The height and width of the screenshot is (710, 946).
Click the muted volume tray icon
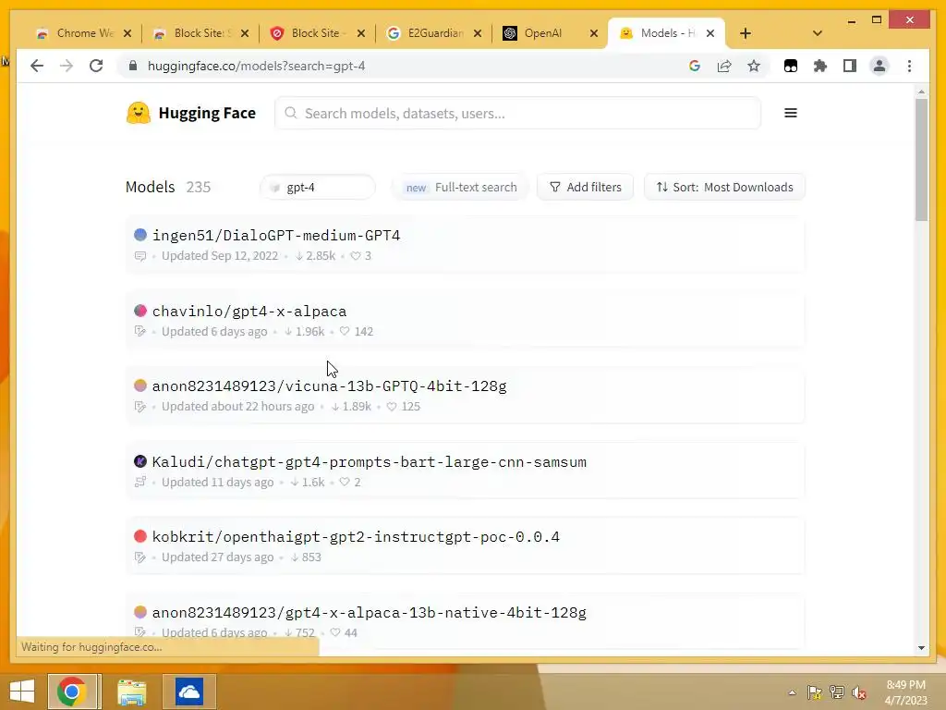(858, 692)
